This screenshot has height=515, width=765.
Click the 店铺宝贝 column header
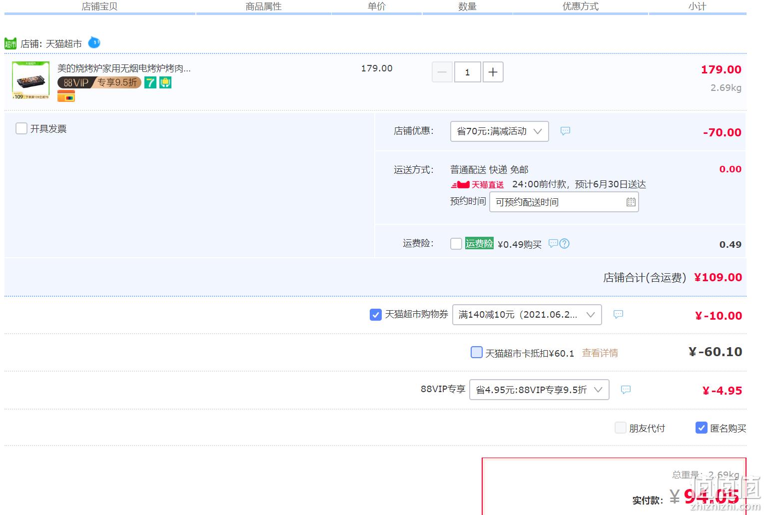coord(99,6)
